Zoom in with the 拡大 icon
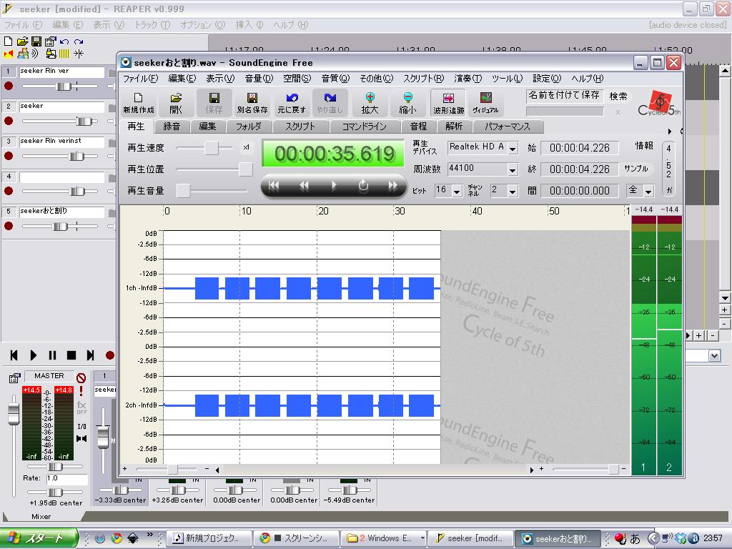The width and height of the screenshot is (732, 549). 370,103
